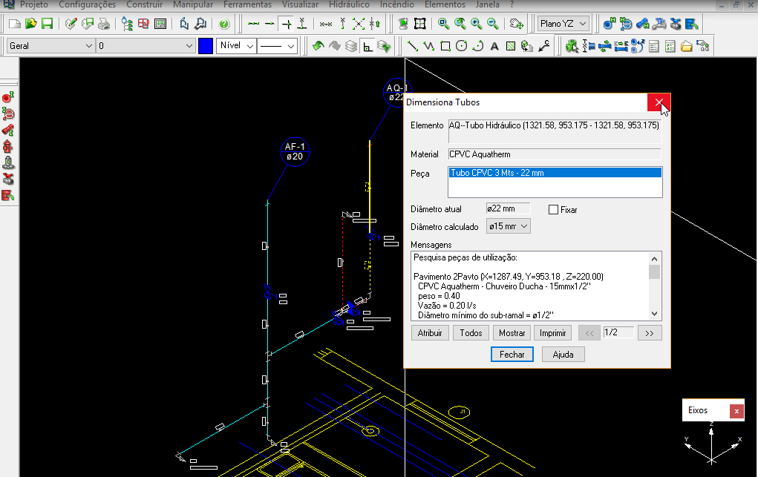
Task: Open the Hidráulico menu
Action: click(349, 4)
